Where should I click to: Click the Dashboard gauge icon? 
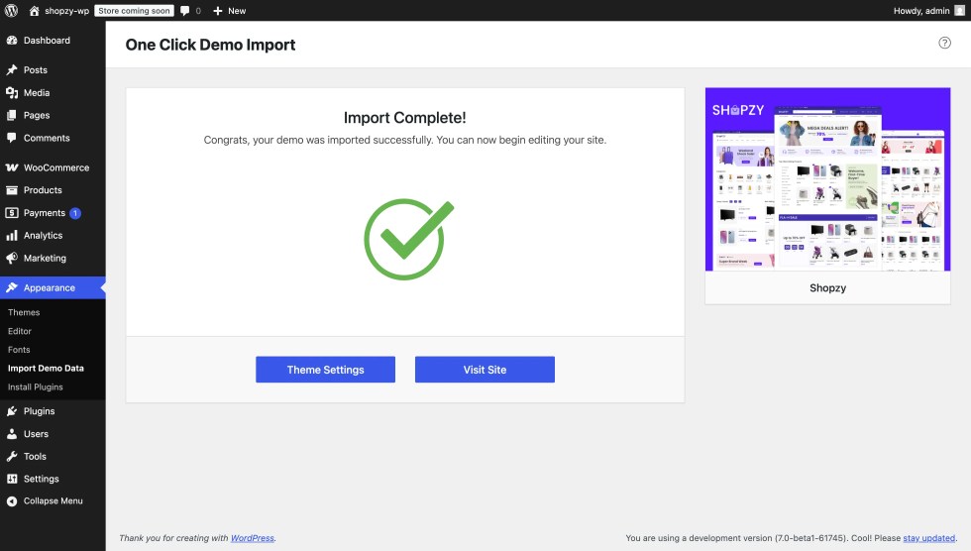click(x=12, y=41)
